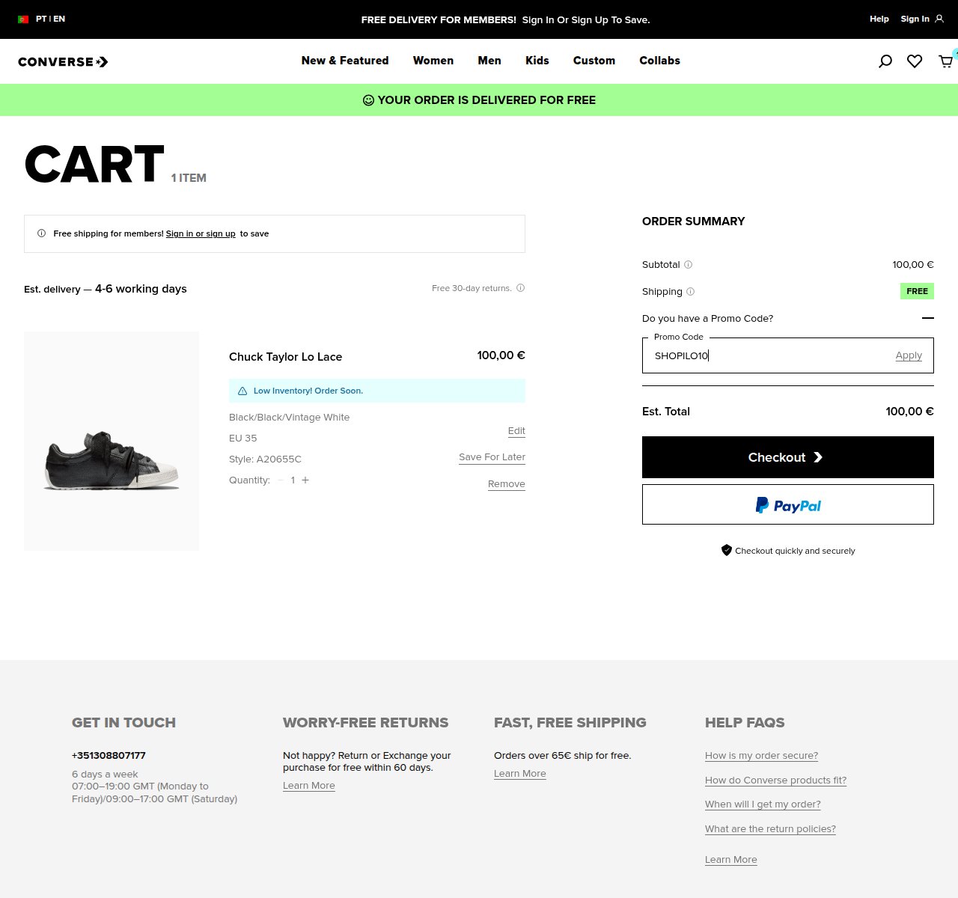Image resolution: width=958 pixels, height=898 pixels.
Task: Open the Help link
Action: pos(879,19)
